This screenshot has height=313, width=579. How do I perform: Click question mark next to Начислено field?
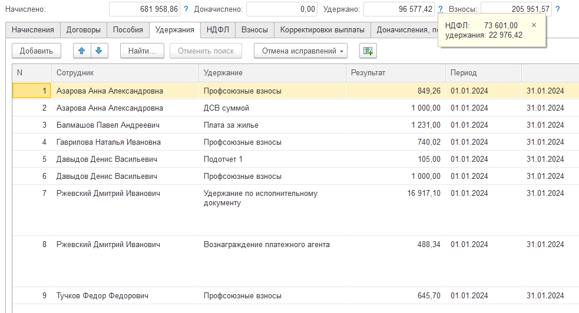(x=186, y=9)
